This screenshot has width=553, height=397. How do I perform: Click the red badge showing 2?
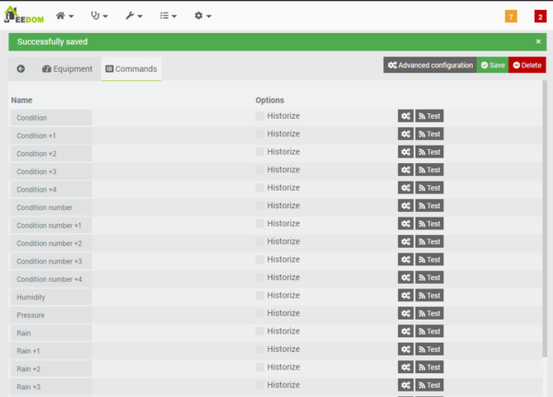point(540,17)
